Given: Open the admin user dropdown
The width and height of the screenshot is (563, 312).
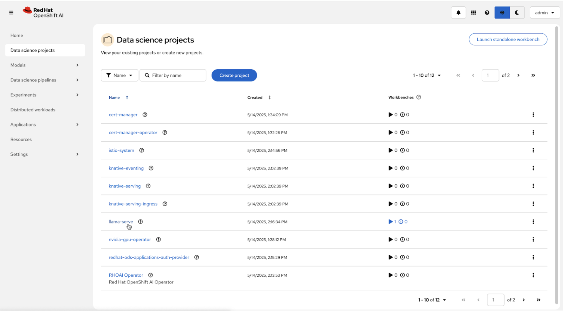Looking at the screenshot, I should (x=545, y=13).
